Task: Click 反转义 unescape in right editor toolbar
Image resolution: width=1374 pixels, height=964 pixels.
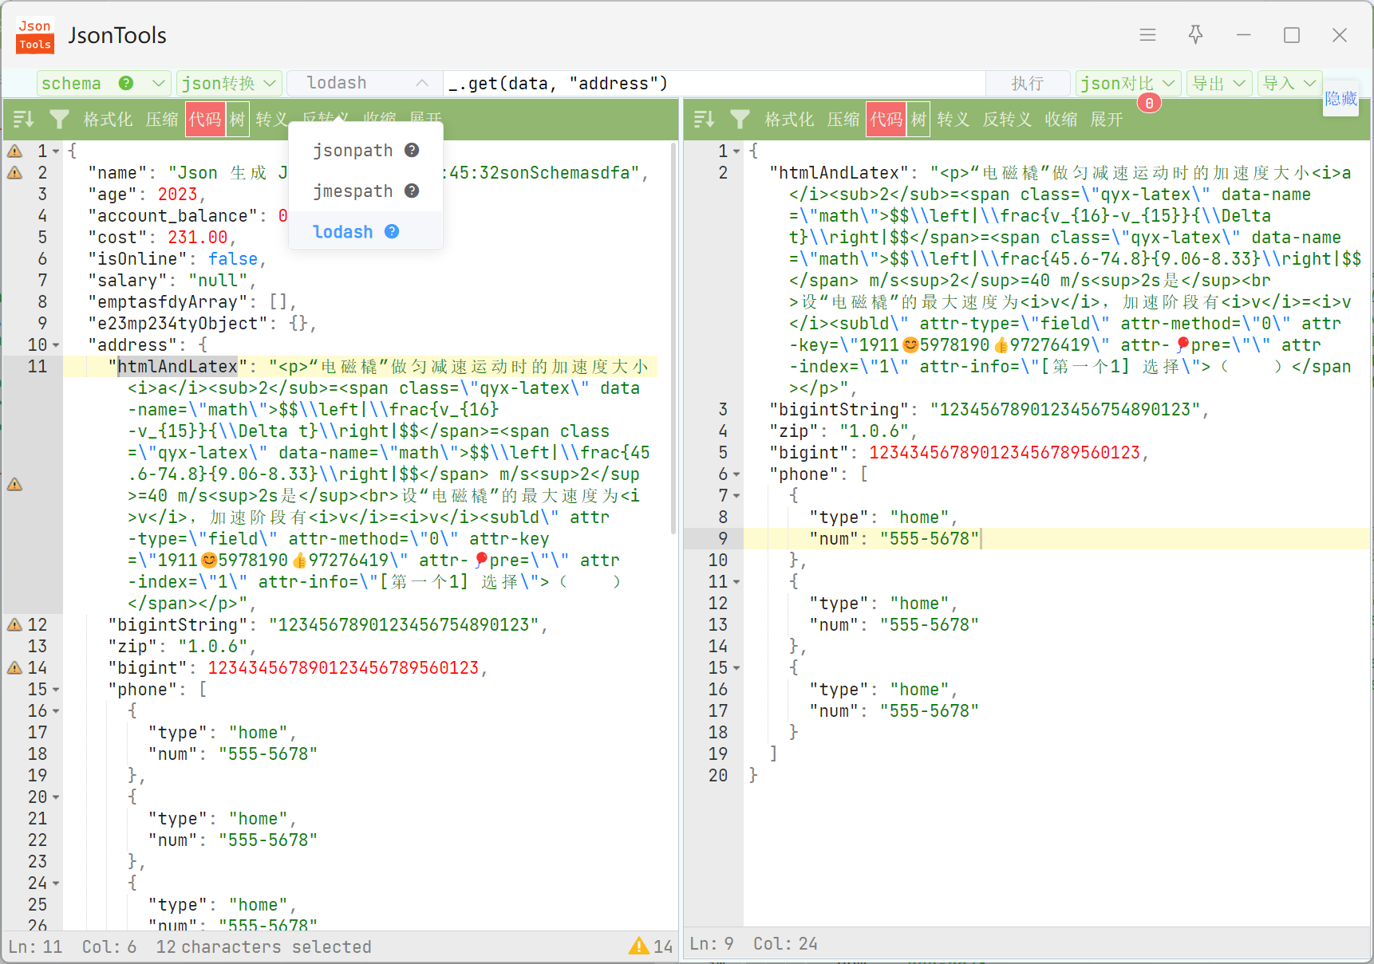Action: click(1007, 120)
